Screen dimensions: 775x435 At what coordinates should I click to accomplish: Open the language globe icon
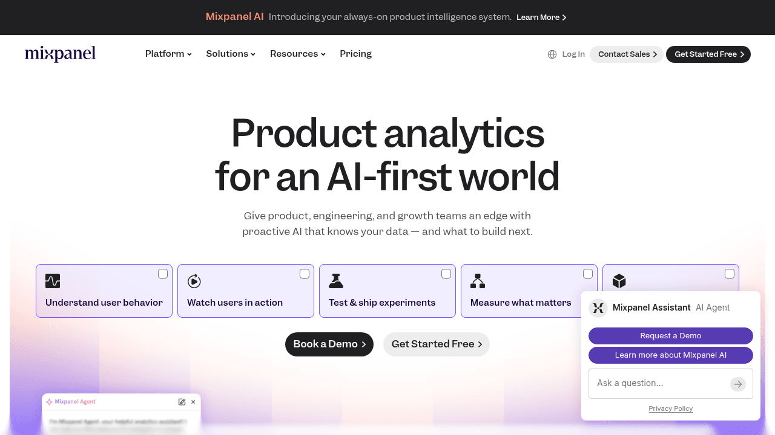552,54
